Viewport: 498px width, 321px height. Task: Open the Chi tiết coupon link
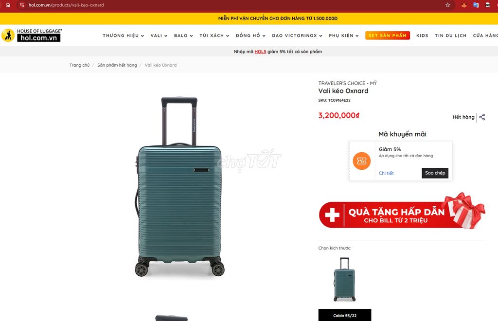point(386,173)
